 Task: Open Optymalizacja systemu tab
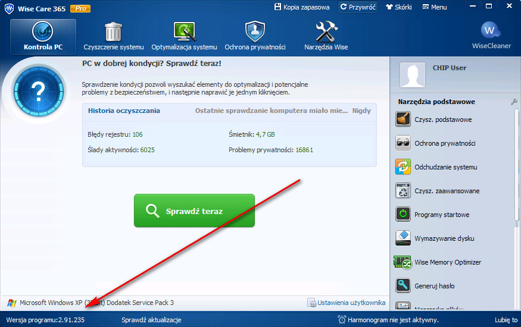[x=184, y=36]
